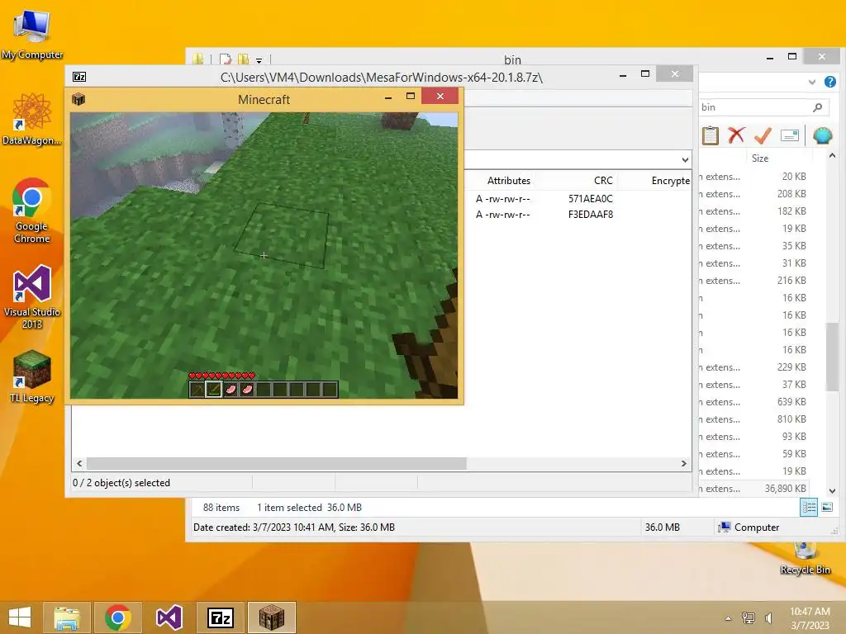Click the 7-Zip window title bar path
This screenshot has width=846, height=634.
click(x=381, y=77)
